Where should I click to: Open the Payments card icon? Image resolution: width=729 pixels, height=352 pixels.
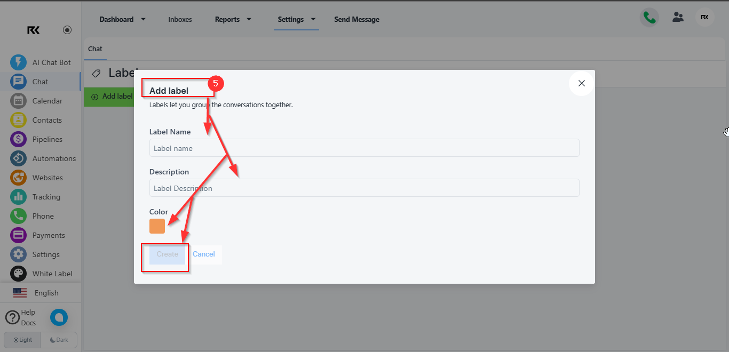click(x=18, y=235)
